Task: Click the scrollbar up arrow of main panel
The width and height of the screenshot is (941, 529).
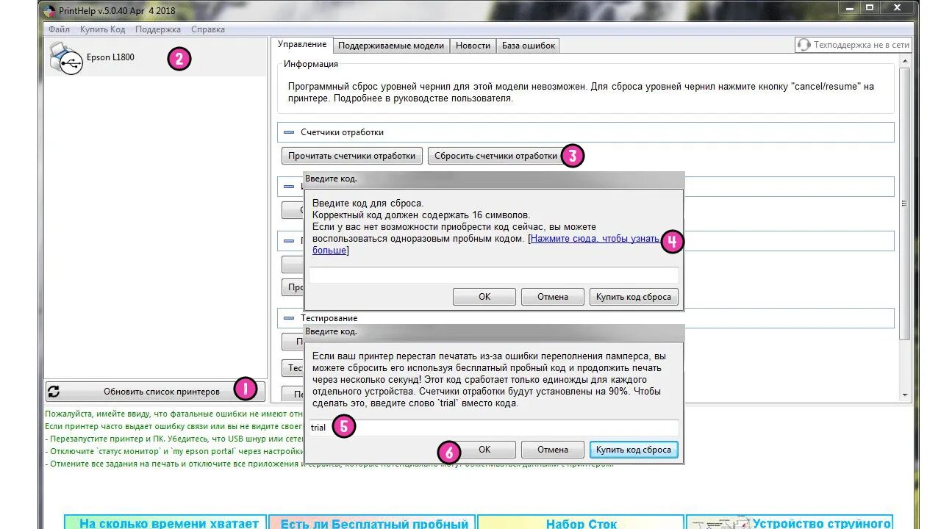Action: tap(905, 62)
